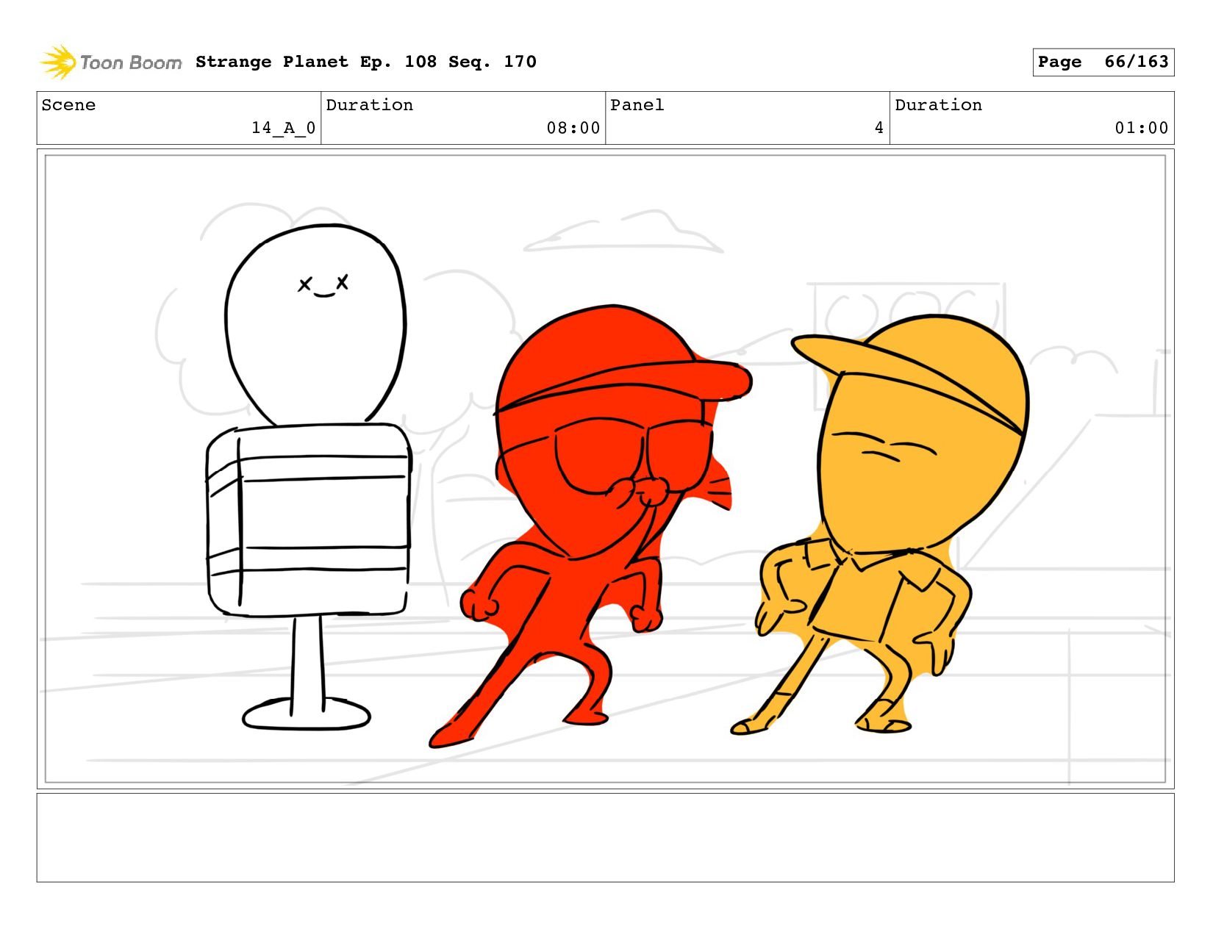Select the Scene header label
Viewport: 1213px width, 937px height.
[x=68, y=105]
